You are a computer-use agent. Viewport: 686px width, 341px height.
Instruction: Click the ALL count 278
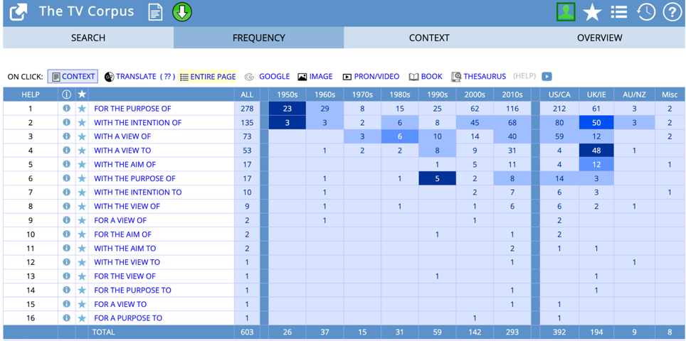247,109
